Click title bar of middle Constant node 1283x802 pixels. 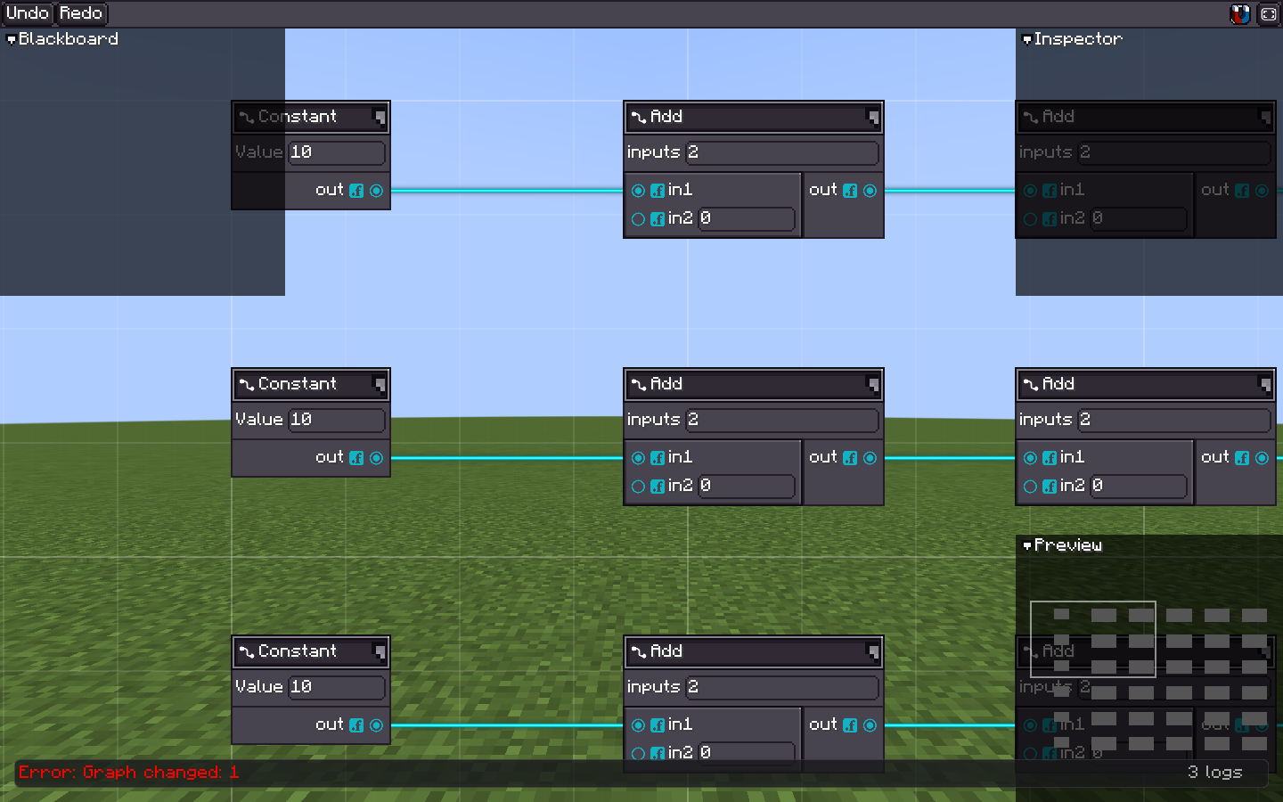[311, 384]
